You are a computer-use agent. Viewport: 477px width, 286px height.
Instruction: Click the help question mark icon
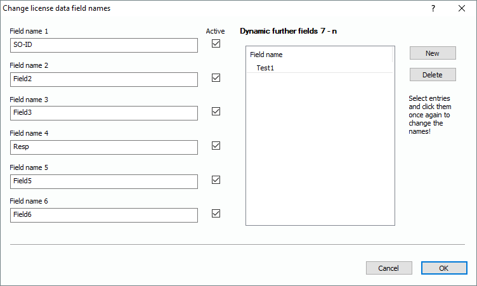[433, 8]
